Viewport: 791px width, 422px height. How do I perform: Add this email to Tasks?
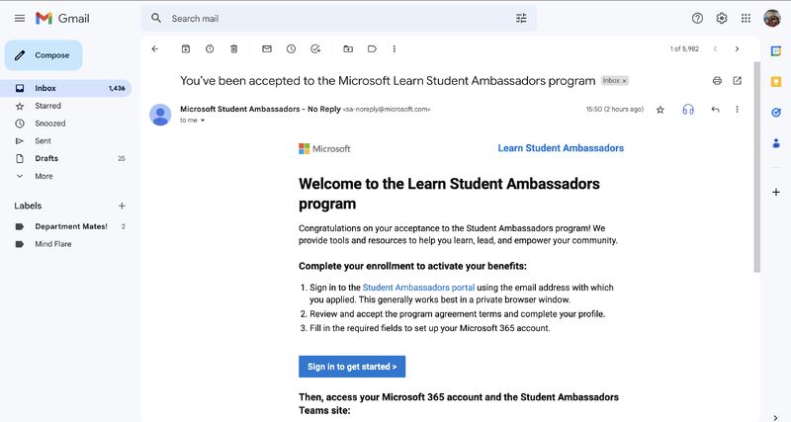point(315,48)
